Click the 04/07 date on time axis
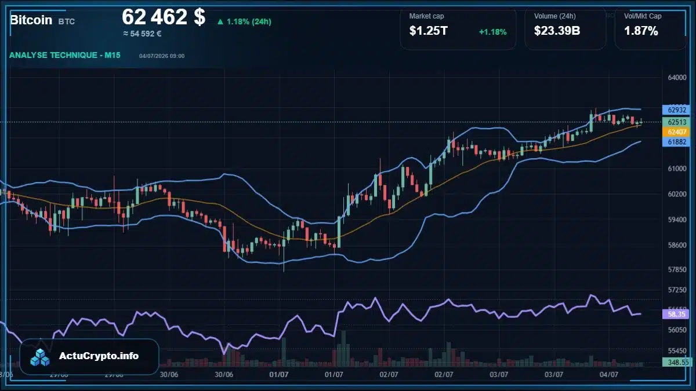 608,375
